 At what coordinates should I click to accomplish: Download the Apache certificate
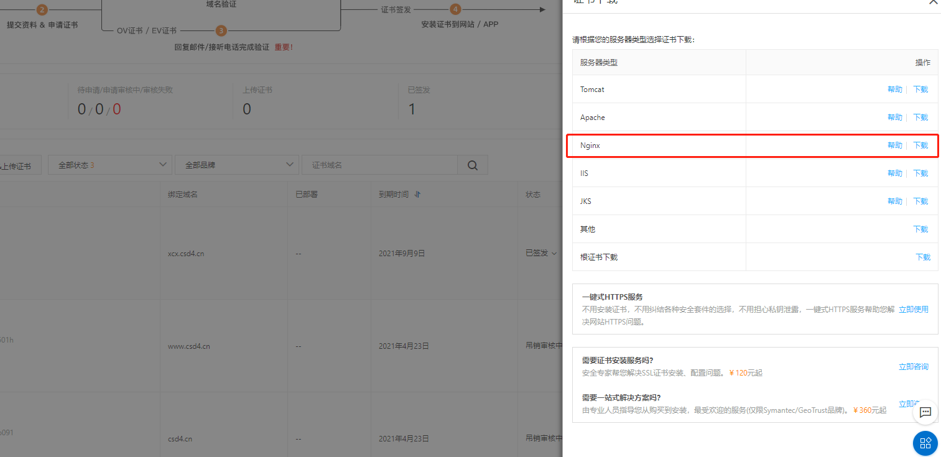pos(920,117)
